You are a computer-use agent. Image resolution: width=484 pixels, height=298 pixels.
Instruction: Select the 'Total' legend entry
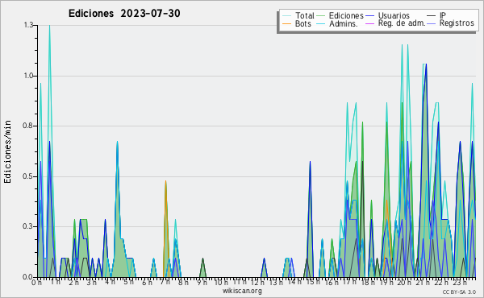(304, 15)
